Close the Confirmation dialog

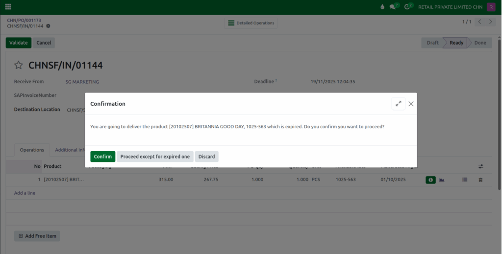[x=411, y=104]
